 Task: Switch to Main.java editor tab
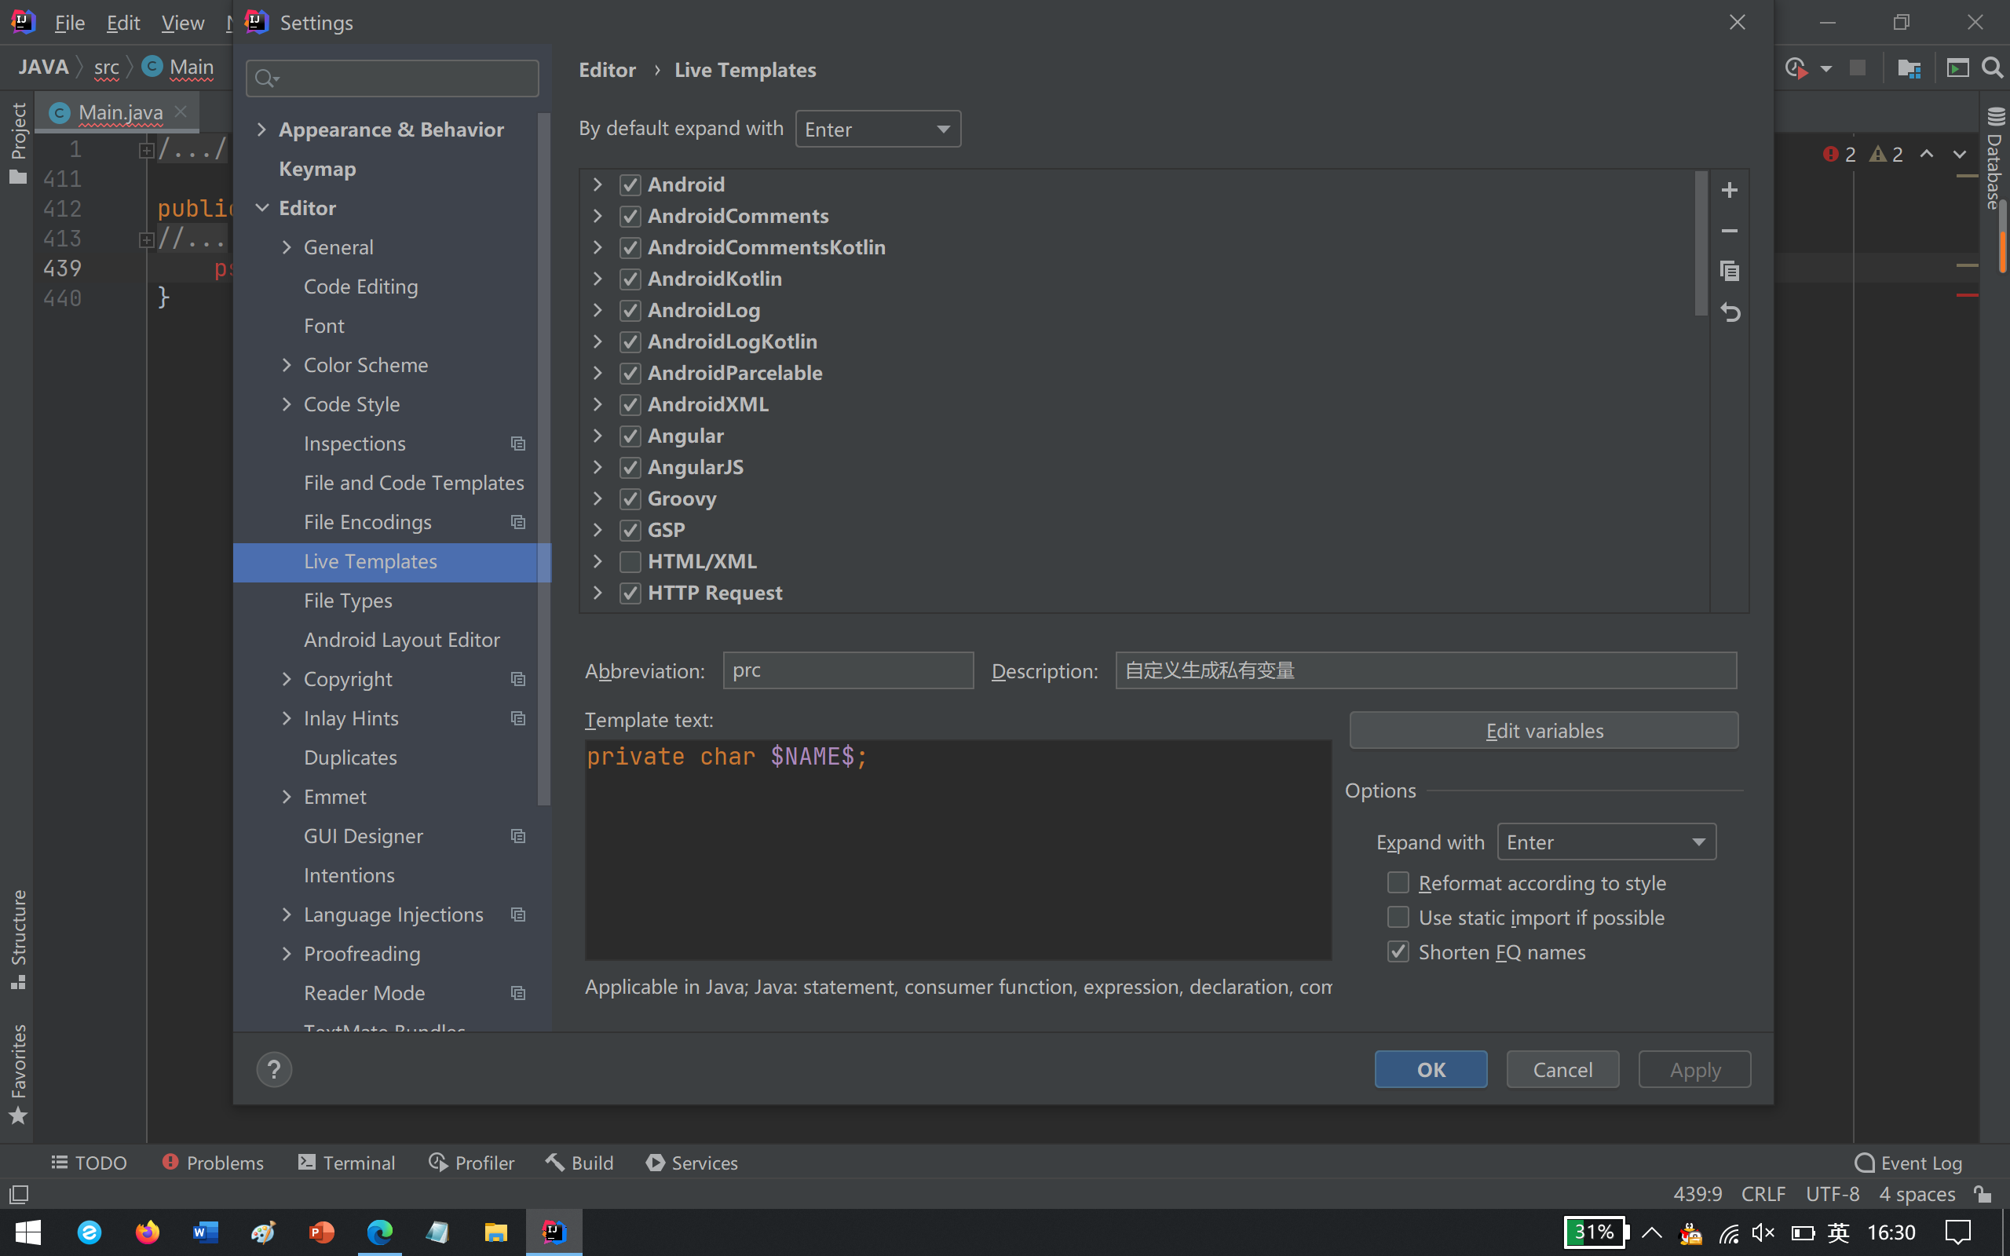pyautogui.click(x=119, y=112)
